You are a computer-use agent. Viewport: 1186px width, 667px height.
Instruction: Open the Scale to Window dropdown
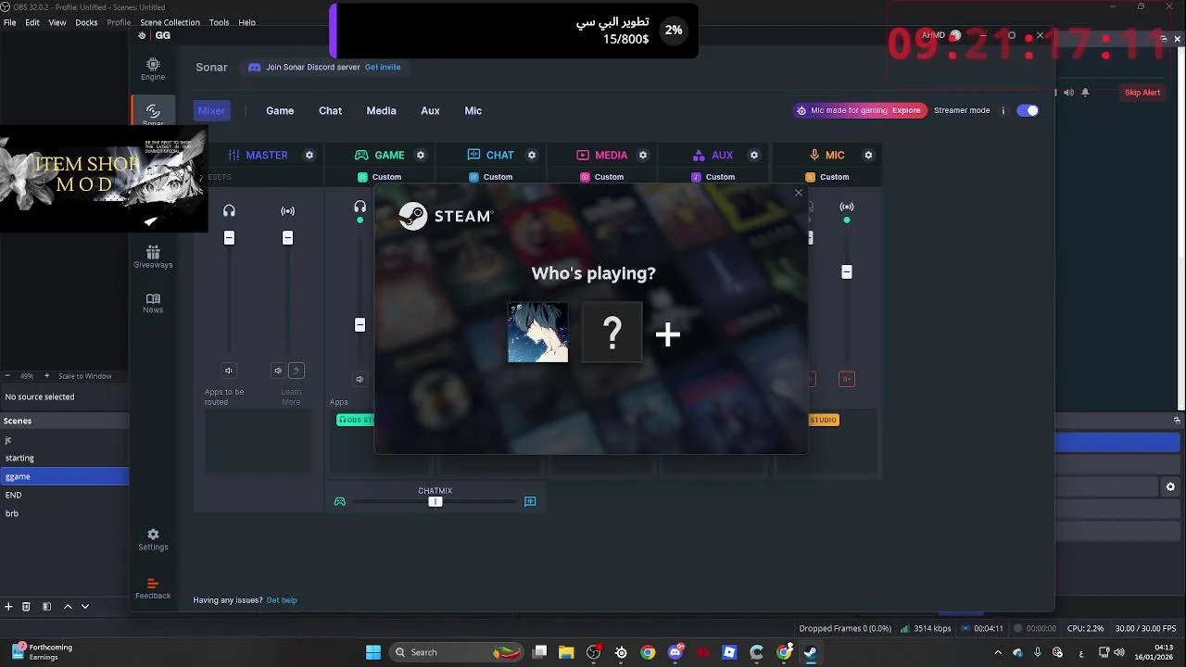click(x=84, y=376)
